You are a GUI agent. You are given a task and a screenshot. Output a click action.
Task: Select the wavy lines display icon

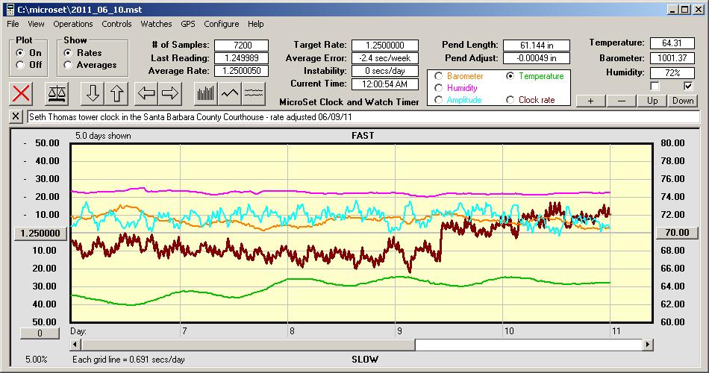pyautogui.click(x=254, y=93)
